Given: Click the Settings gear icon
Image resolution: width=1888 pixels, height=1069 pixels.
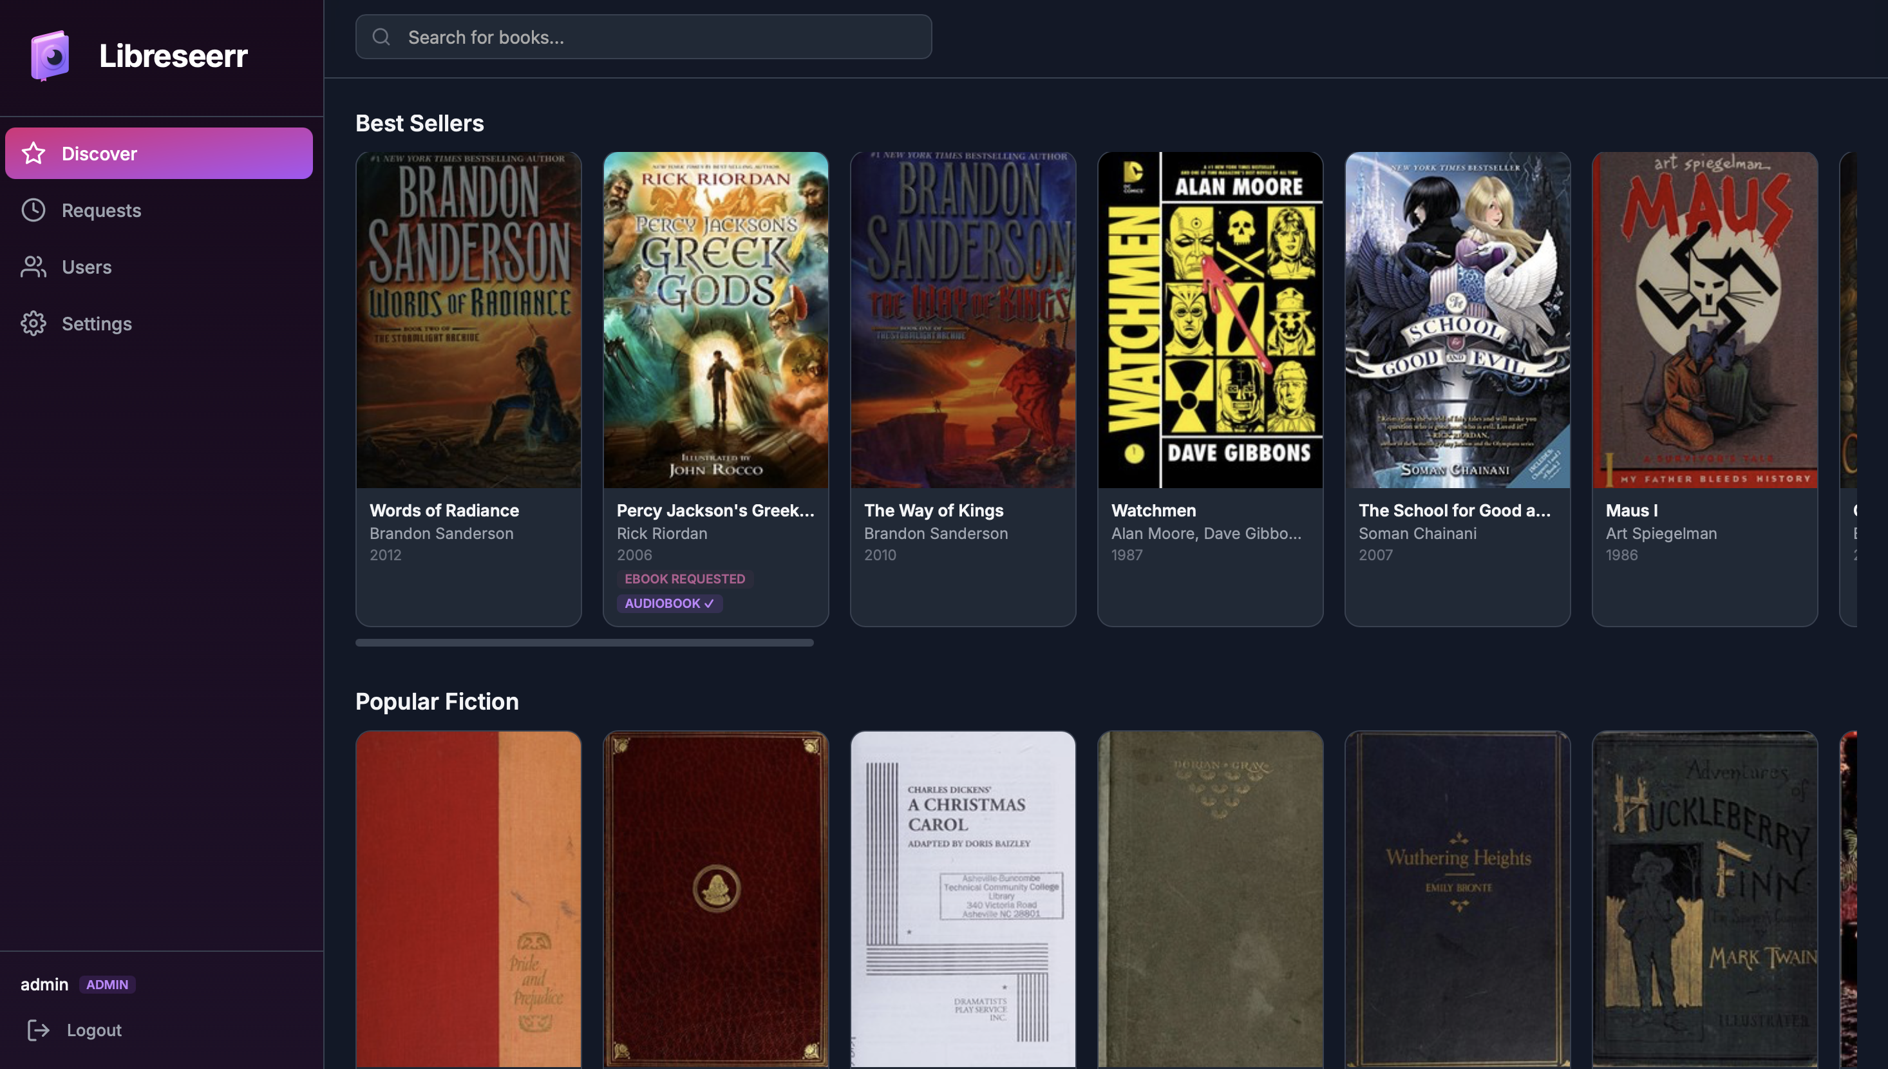Looking at the screenshot, I should pos(33,324).
